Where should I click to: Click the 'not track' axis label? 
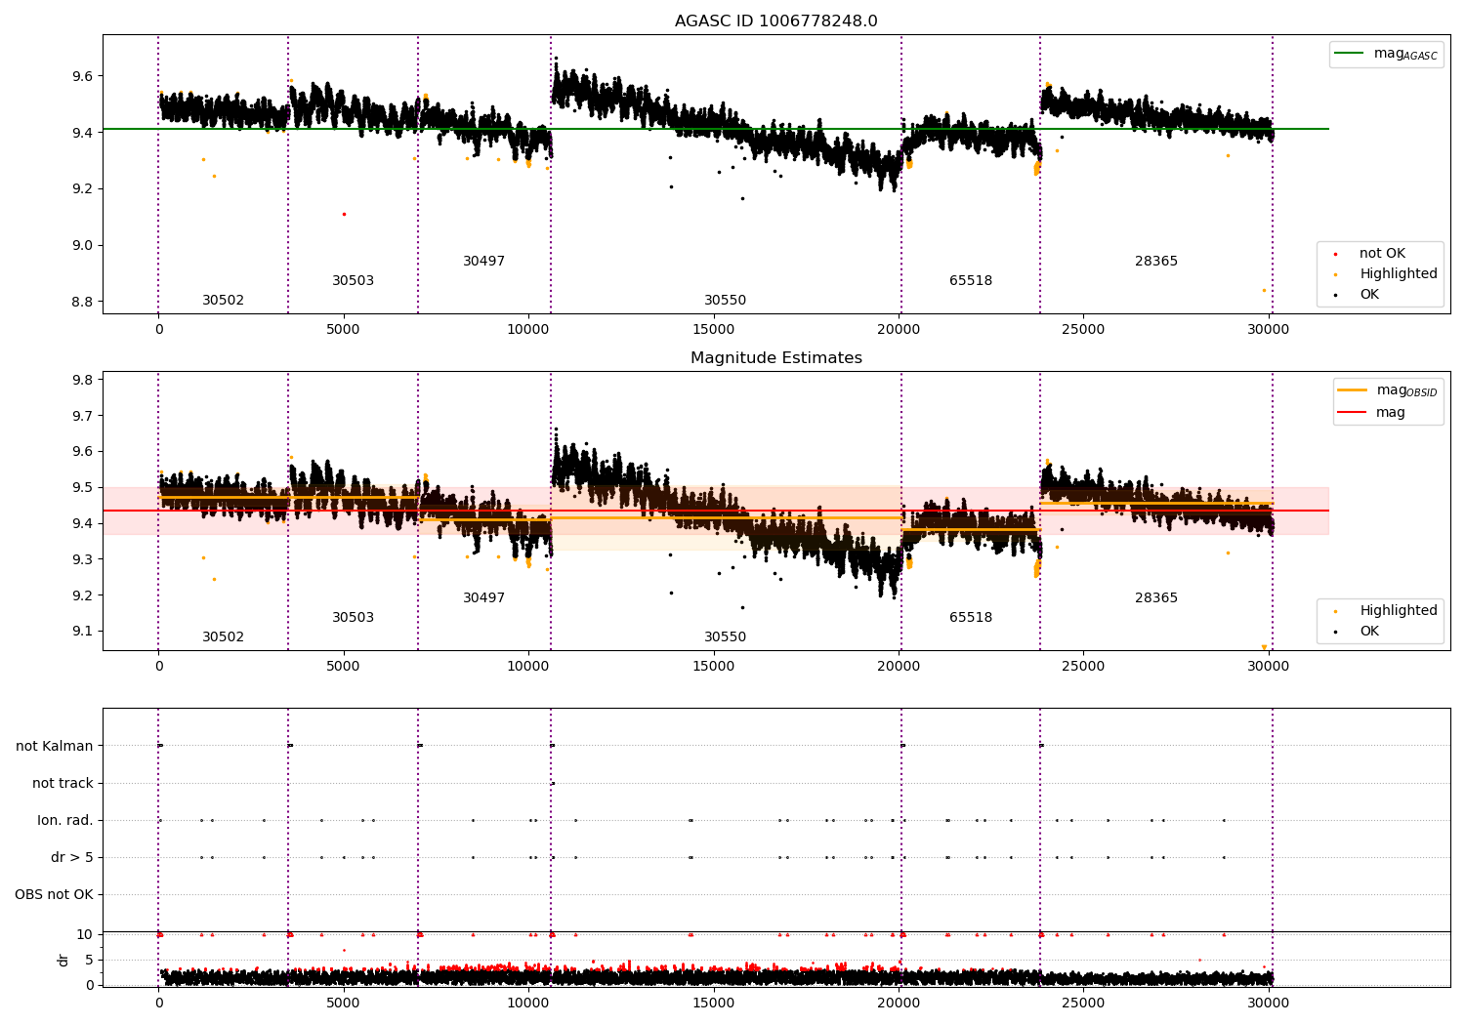point(63,784)
